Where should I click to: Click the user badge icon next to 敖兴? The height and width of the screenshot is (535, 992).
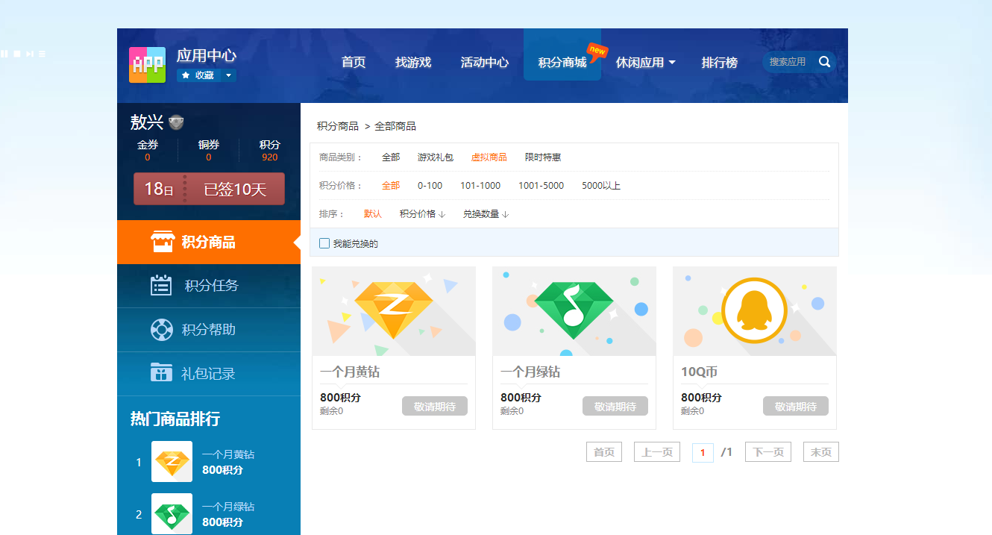[x=176, y=122]
